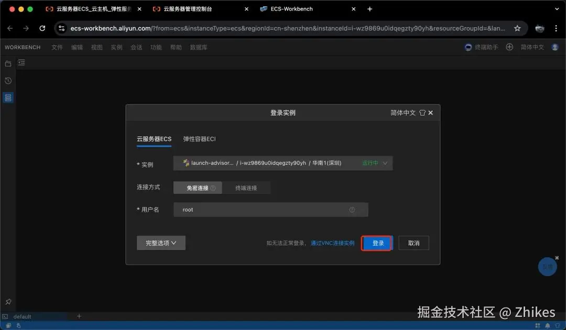Select 免密连接 connection method
Image resolution: width=566 pixels, height=330 pixels.
tap(198, 188)
